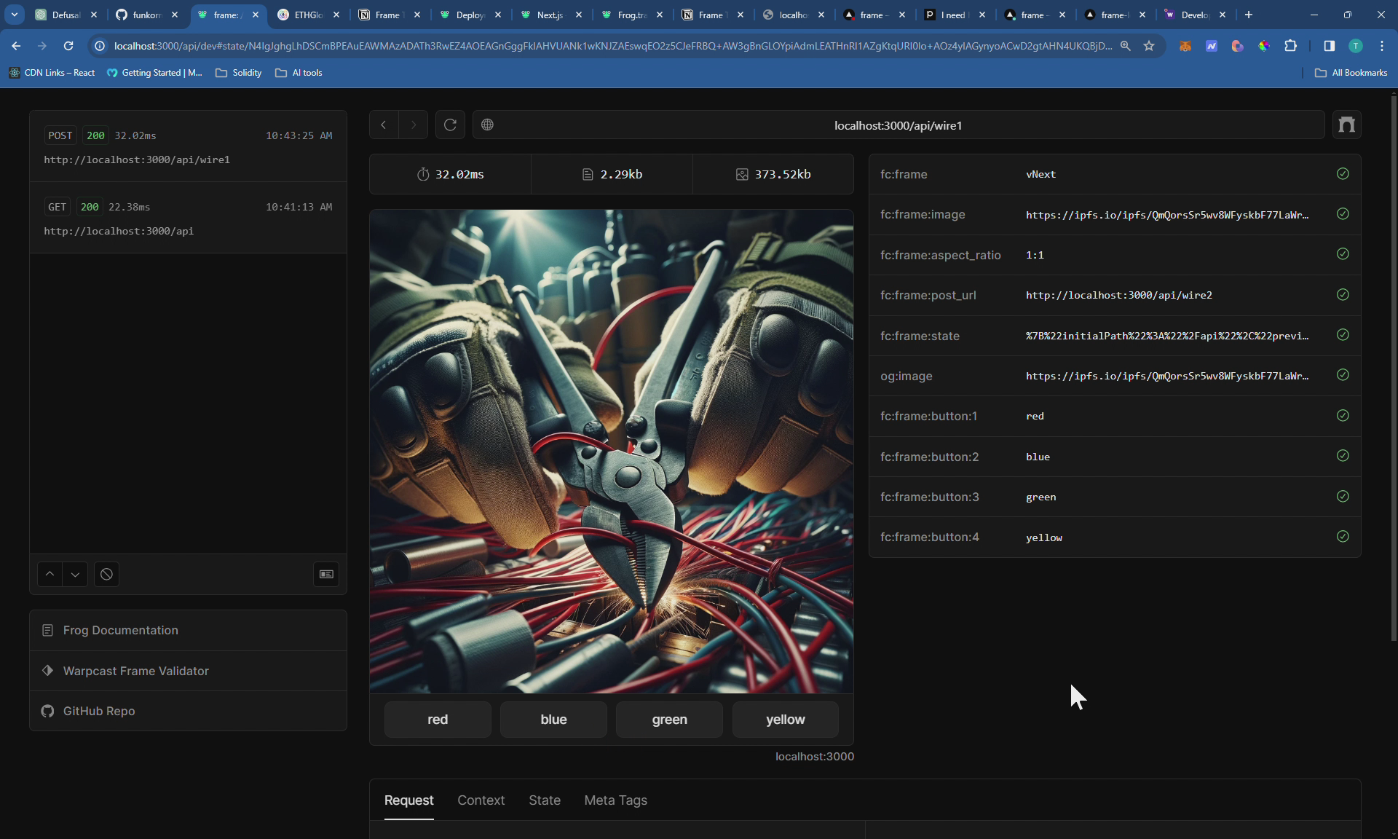The width and height of the screenshot is (1398, 839).
Task: Open the compact list view icon in the sidebar
Action: (x=325, y=574)
